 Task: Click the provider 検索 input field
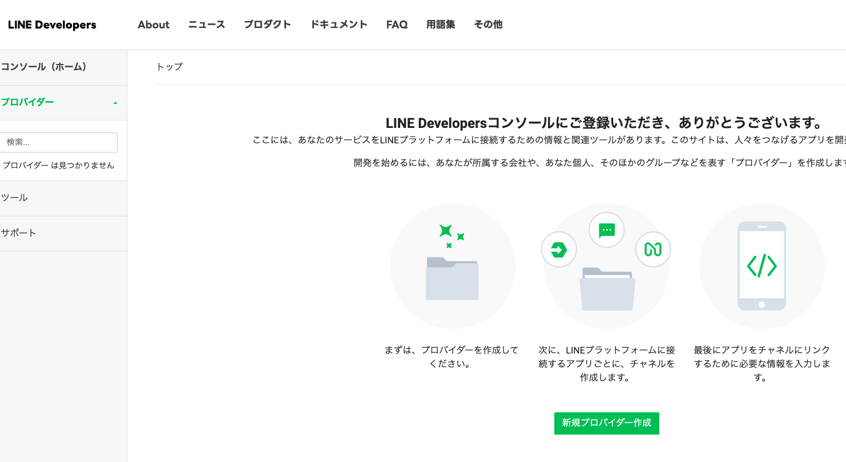click(59, 142)
